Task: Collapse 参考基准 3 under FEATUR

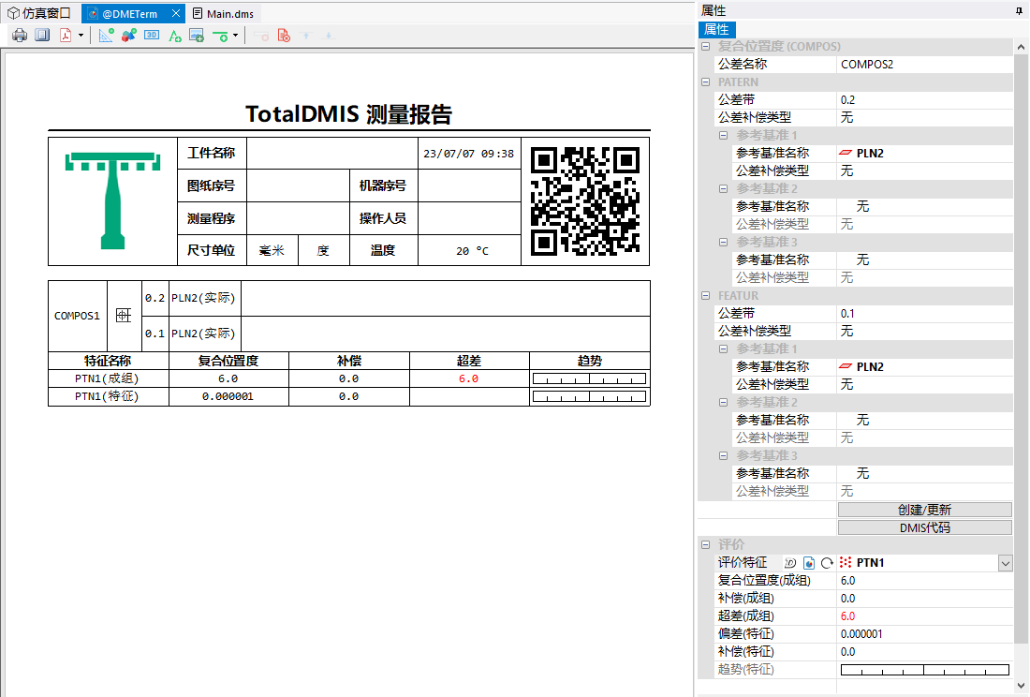Action: coord(723,456)
